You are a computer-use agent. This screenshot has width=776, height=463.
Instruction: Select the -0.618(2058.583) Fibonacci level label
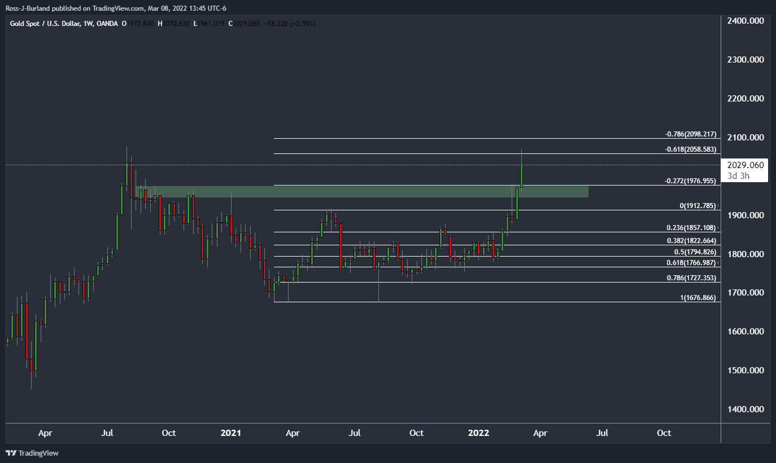tap(690, 149)
